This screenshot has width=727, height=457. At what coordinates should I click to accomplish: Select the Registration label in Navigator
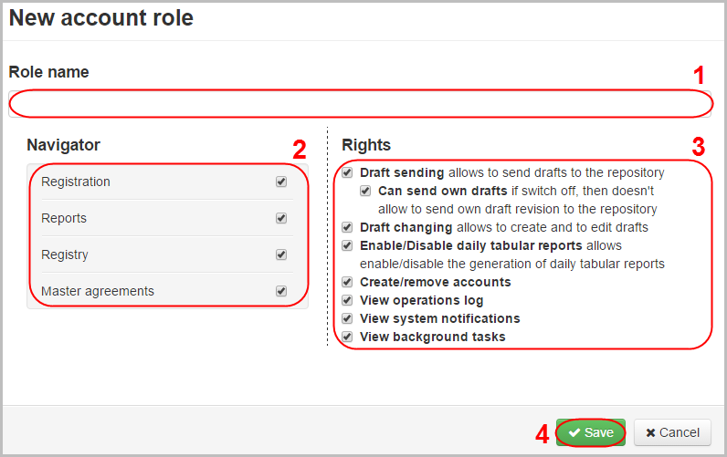(76, 182)
